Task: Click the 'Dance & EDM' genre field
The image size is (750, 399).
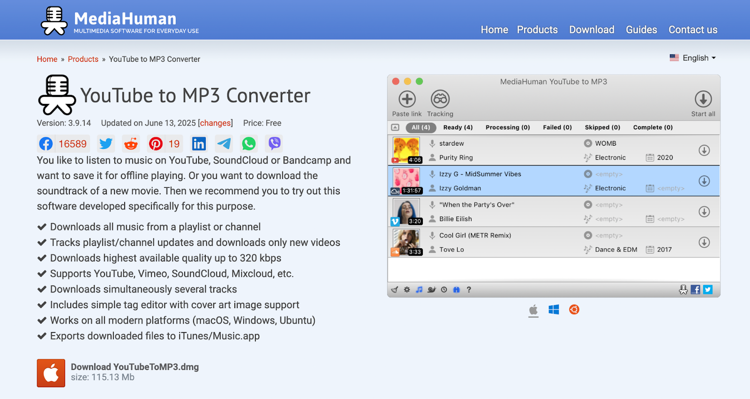Action: [x=616, y=250]
